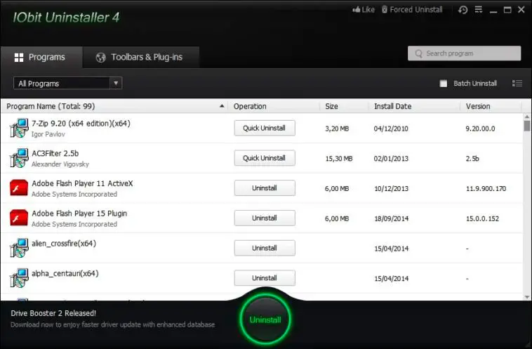Select the 7-Zip program icon
The width and height of the screenshot is (532, 349).
19,128
